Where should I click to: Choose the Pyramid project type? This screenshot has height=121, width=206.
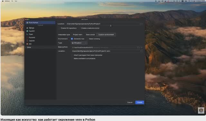click(32, 38)
